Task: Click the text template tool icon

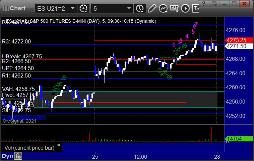Action: click(195, 8)
